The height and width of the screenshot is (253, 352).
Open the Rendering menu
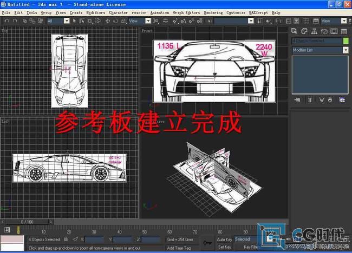(x=213, y=12)
